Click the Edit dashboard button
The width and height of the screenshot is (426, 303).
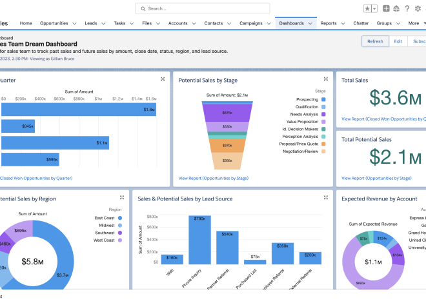tap(398, 41)
